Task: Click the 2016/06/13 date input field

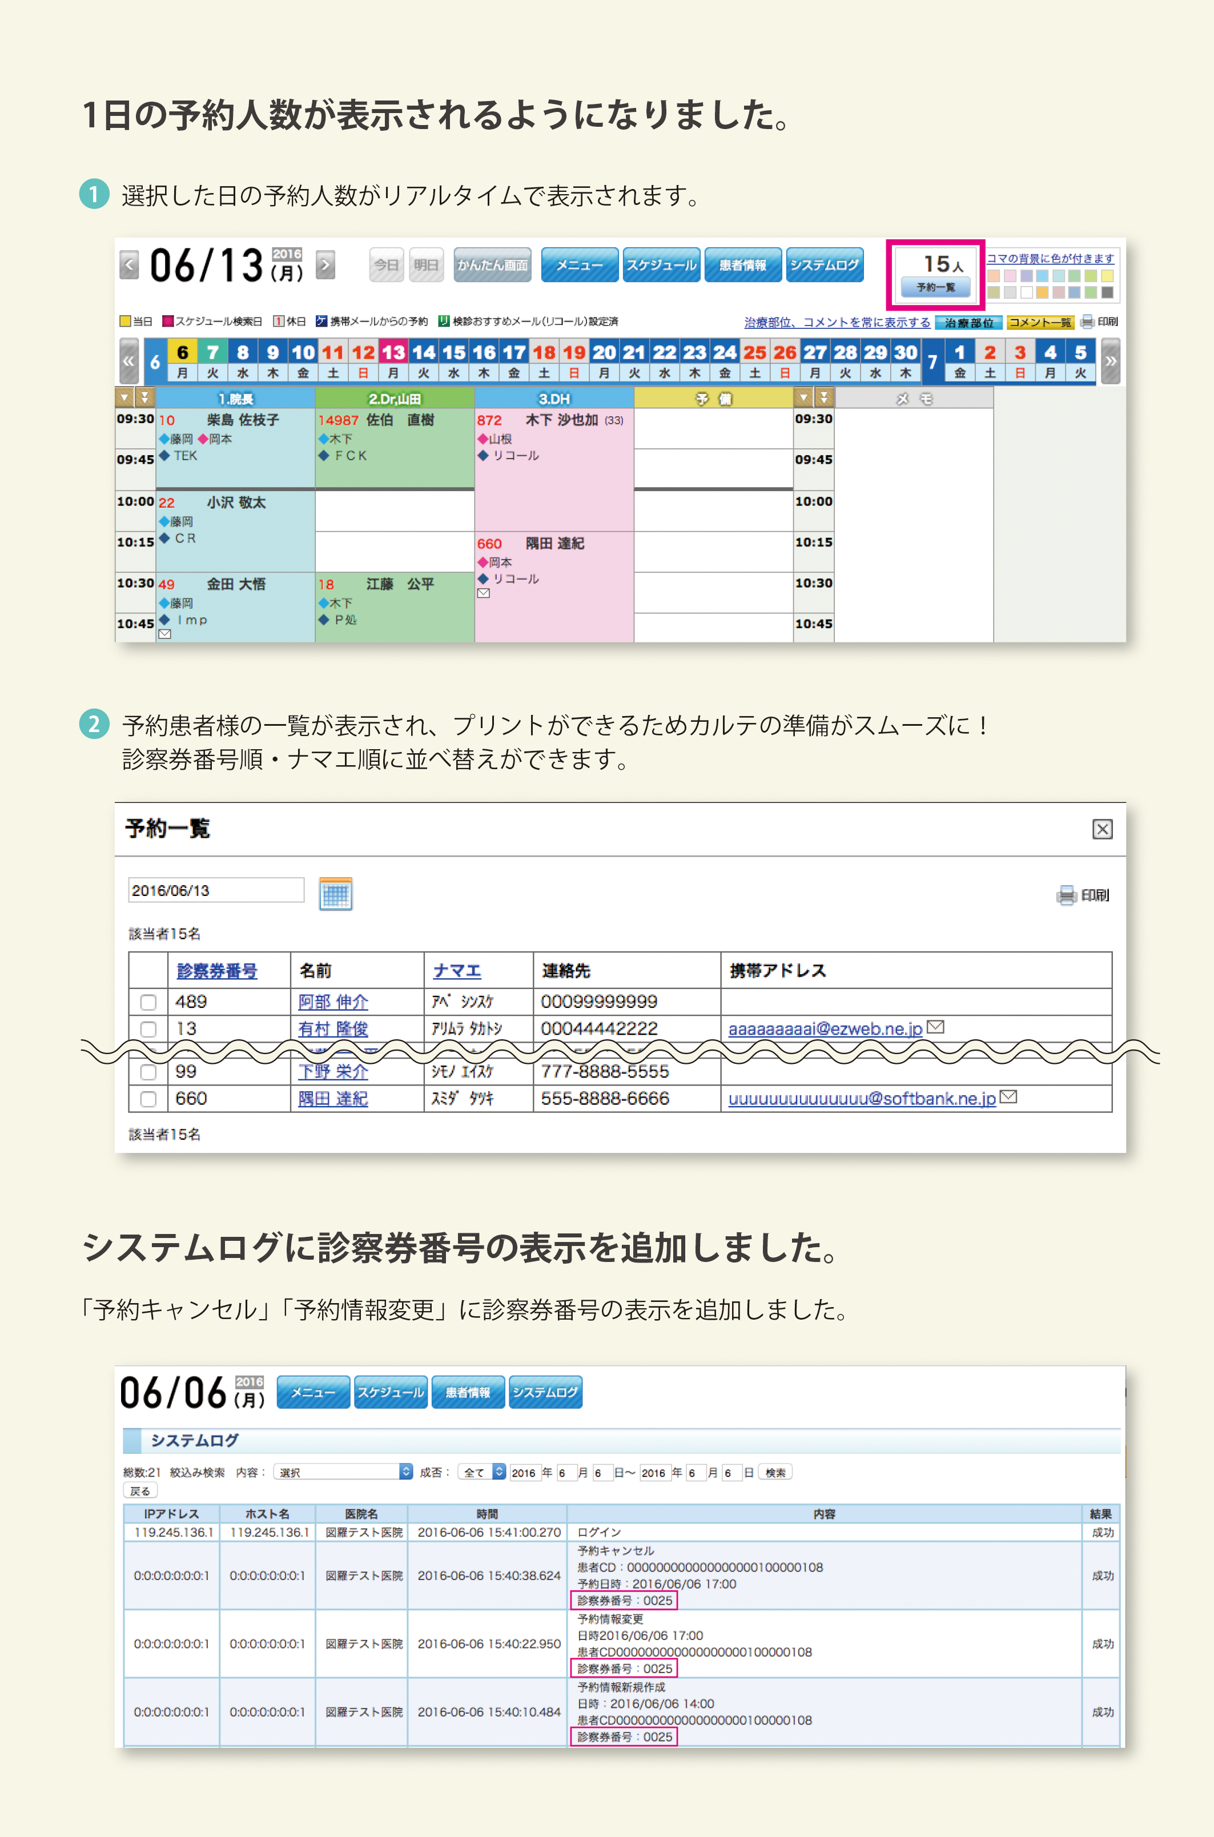Action: tap(216, 890)
